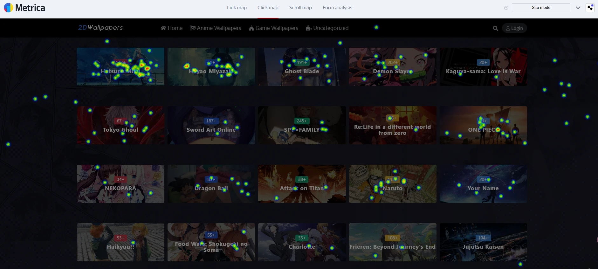The image size is (598, 269).
Task: Open the Anime Wallpapers menu link
Action: [x=216, y=28]
